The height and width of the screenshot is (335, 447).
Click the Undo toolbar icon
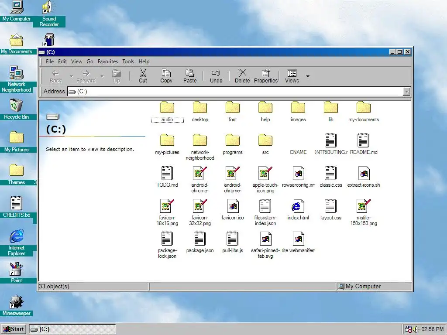(216, 73)
